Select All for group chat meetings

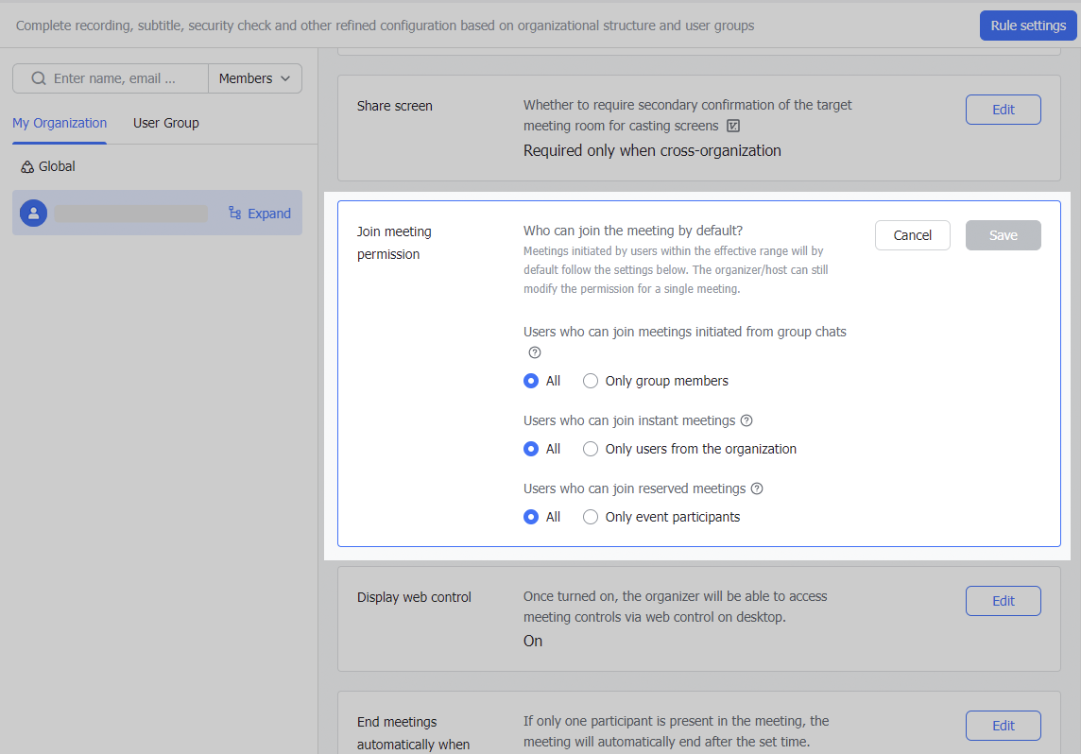(x=531, y=381)
